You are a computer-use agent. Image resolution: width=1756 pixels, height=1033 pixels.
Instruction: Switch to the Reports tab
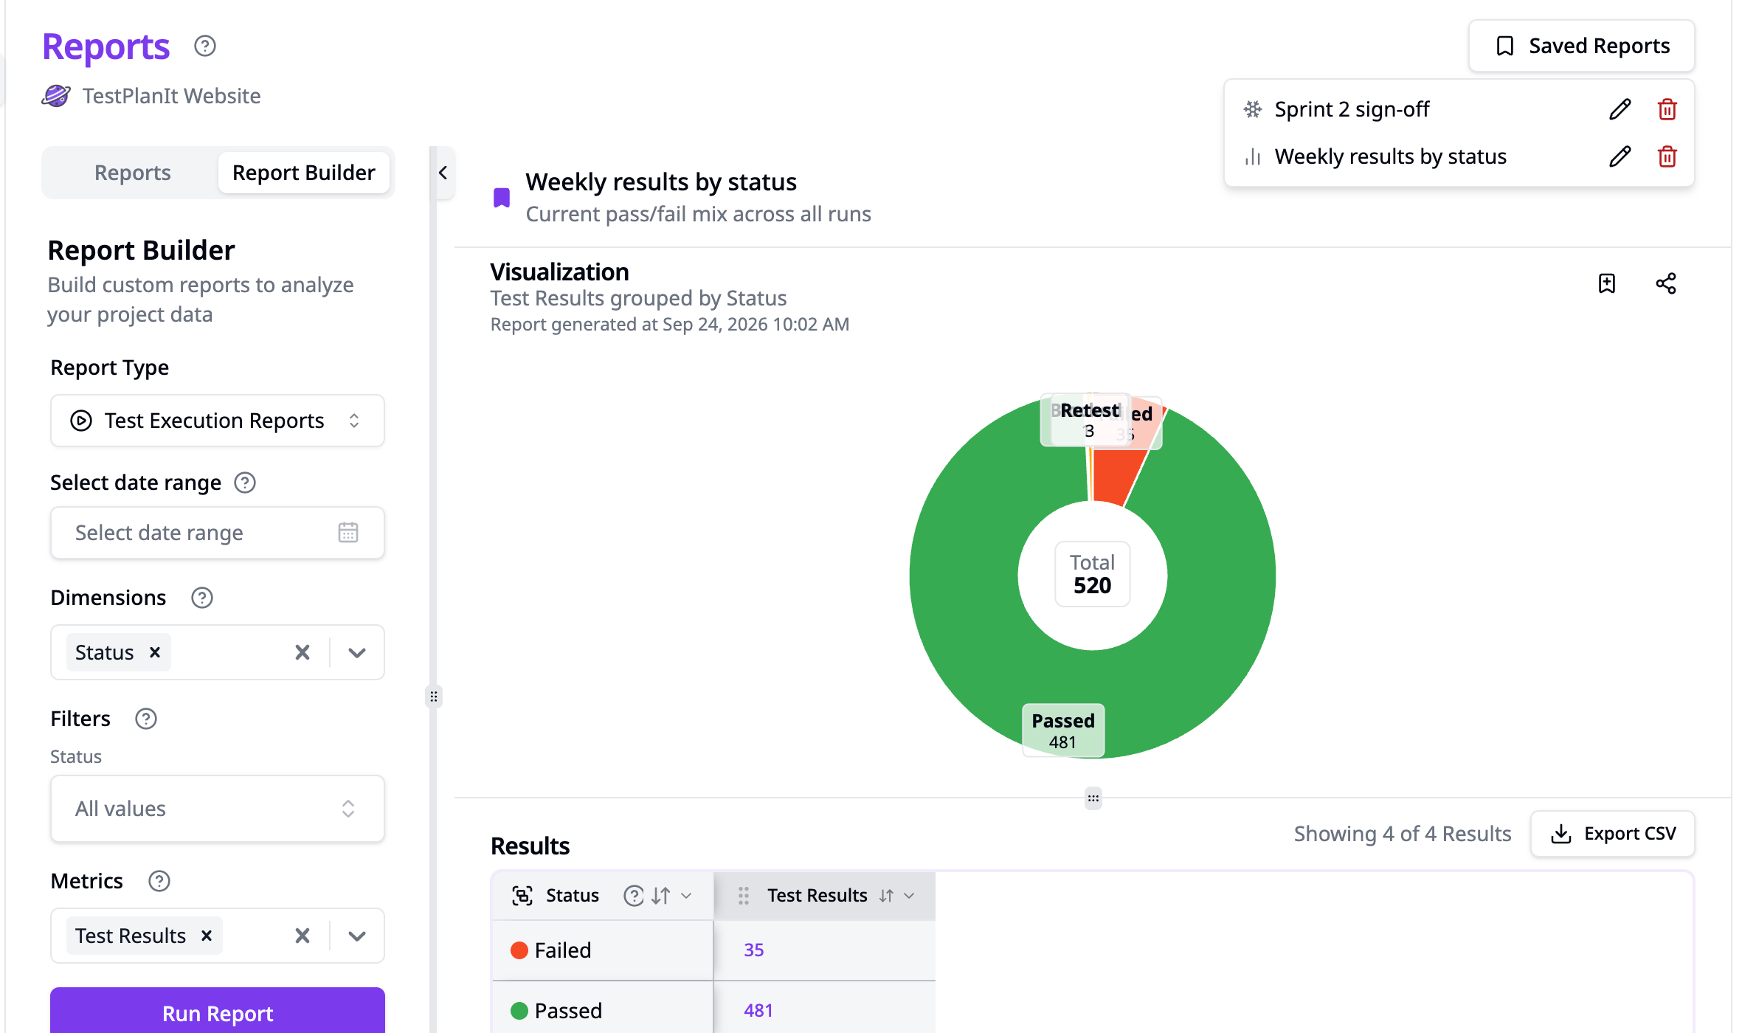point(133,173)
